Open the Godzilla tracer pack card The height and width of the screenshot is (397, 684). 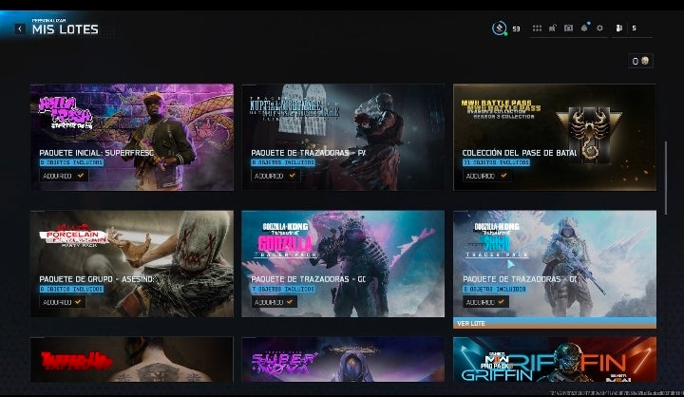pyautogui.click(x=343, y=263)
